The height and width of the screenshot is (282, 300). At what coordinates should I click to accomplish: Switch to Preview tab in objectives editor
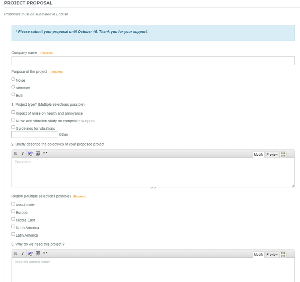[272, 154]
